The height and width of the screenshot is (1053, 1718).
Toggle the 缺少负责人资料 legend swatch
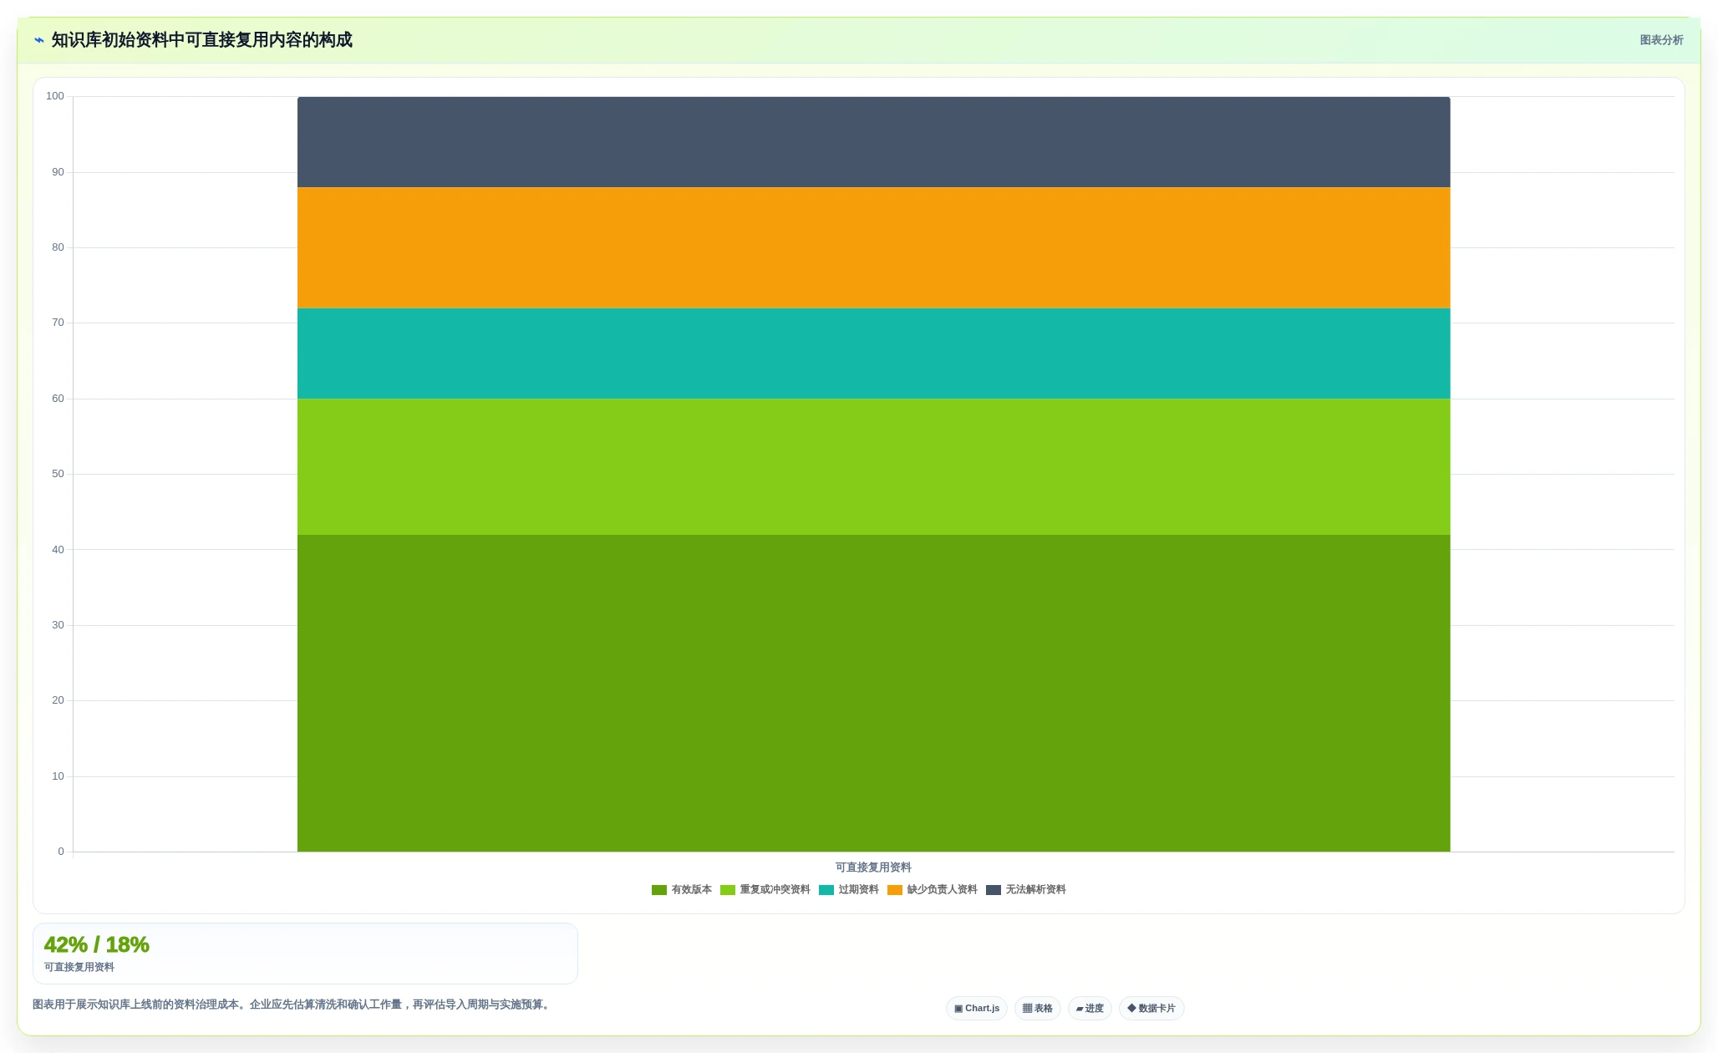pos(895,890)
